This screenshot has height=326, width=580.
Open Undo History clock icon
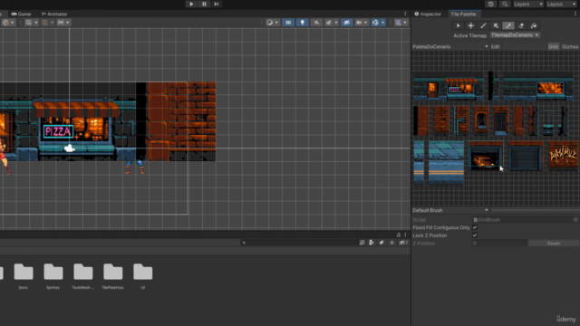click(491, 4)
